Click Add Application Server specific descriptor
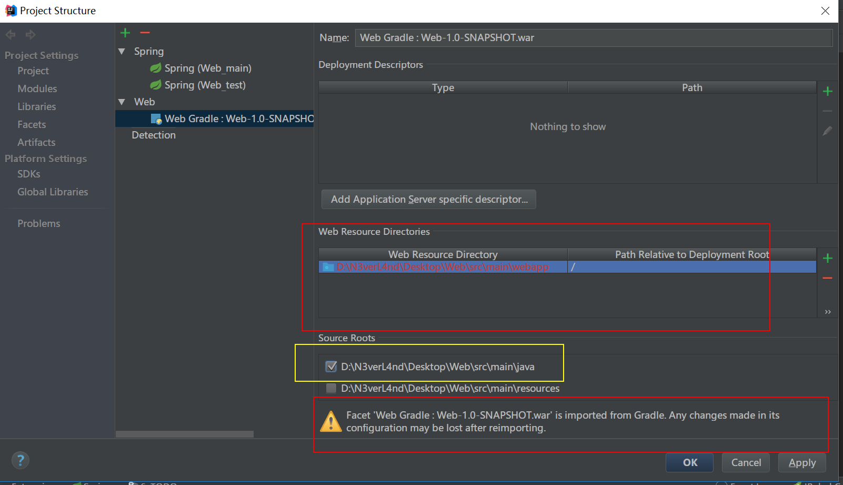The height and width of the screenshot is (485, 843). click(428, 199)
